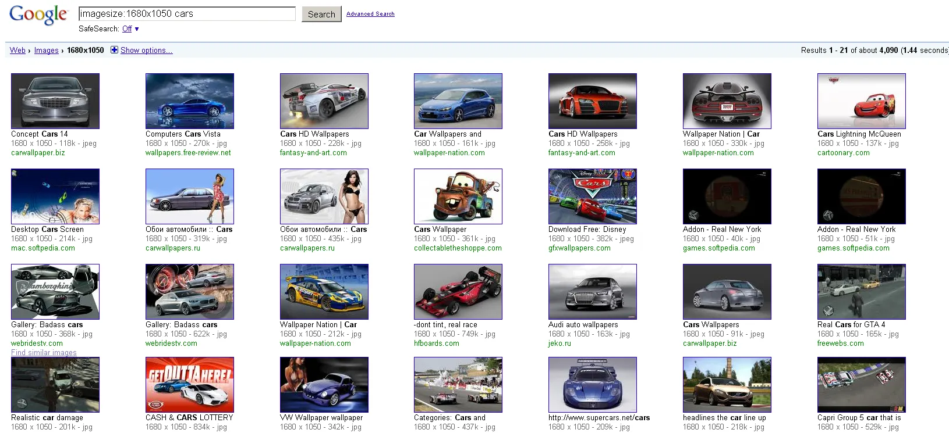Click the Find similar images link
Image resolution: width=949 pixels, height=433 pixels.
click(44, 352)
